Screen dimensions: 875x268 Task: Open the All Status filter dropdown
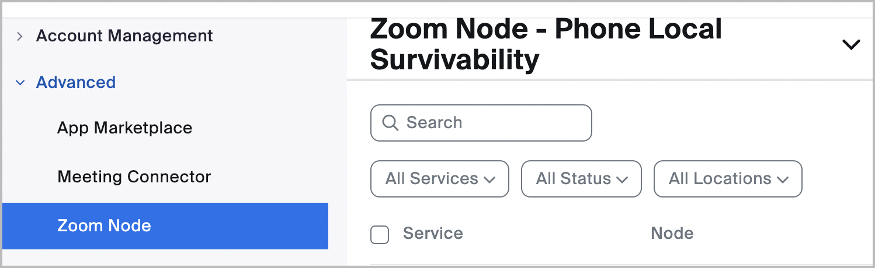tap(581, 179)
